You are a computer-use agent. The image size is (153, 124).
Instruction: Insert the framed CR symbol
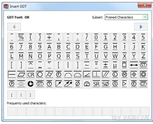click(x=31, y=74)
